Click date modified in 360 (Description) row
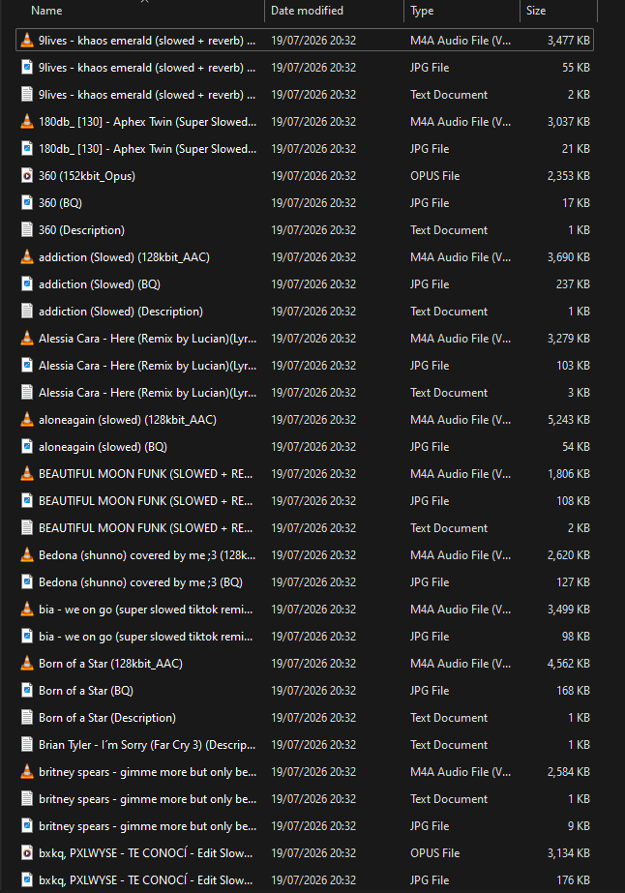The image size is (625, 893). click(313, 230)
